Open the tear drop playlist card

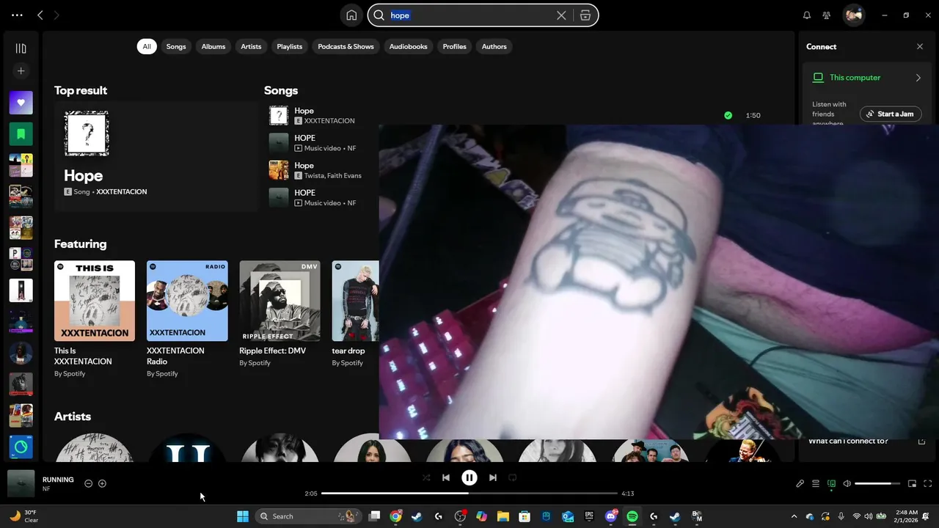(x=356, y=315)
